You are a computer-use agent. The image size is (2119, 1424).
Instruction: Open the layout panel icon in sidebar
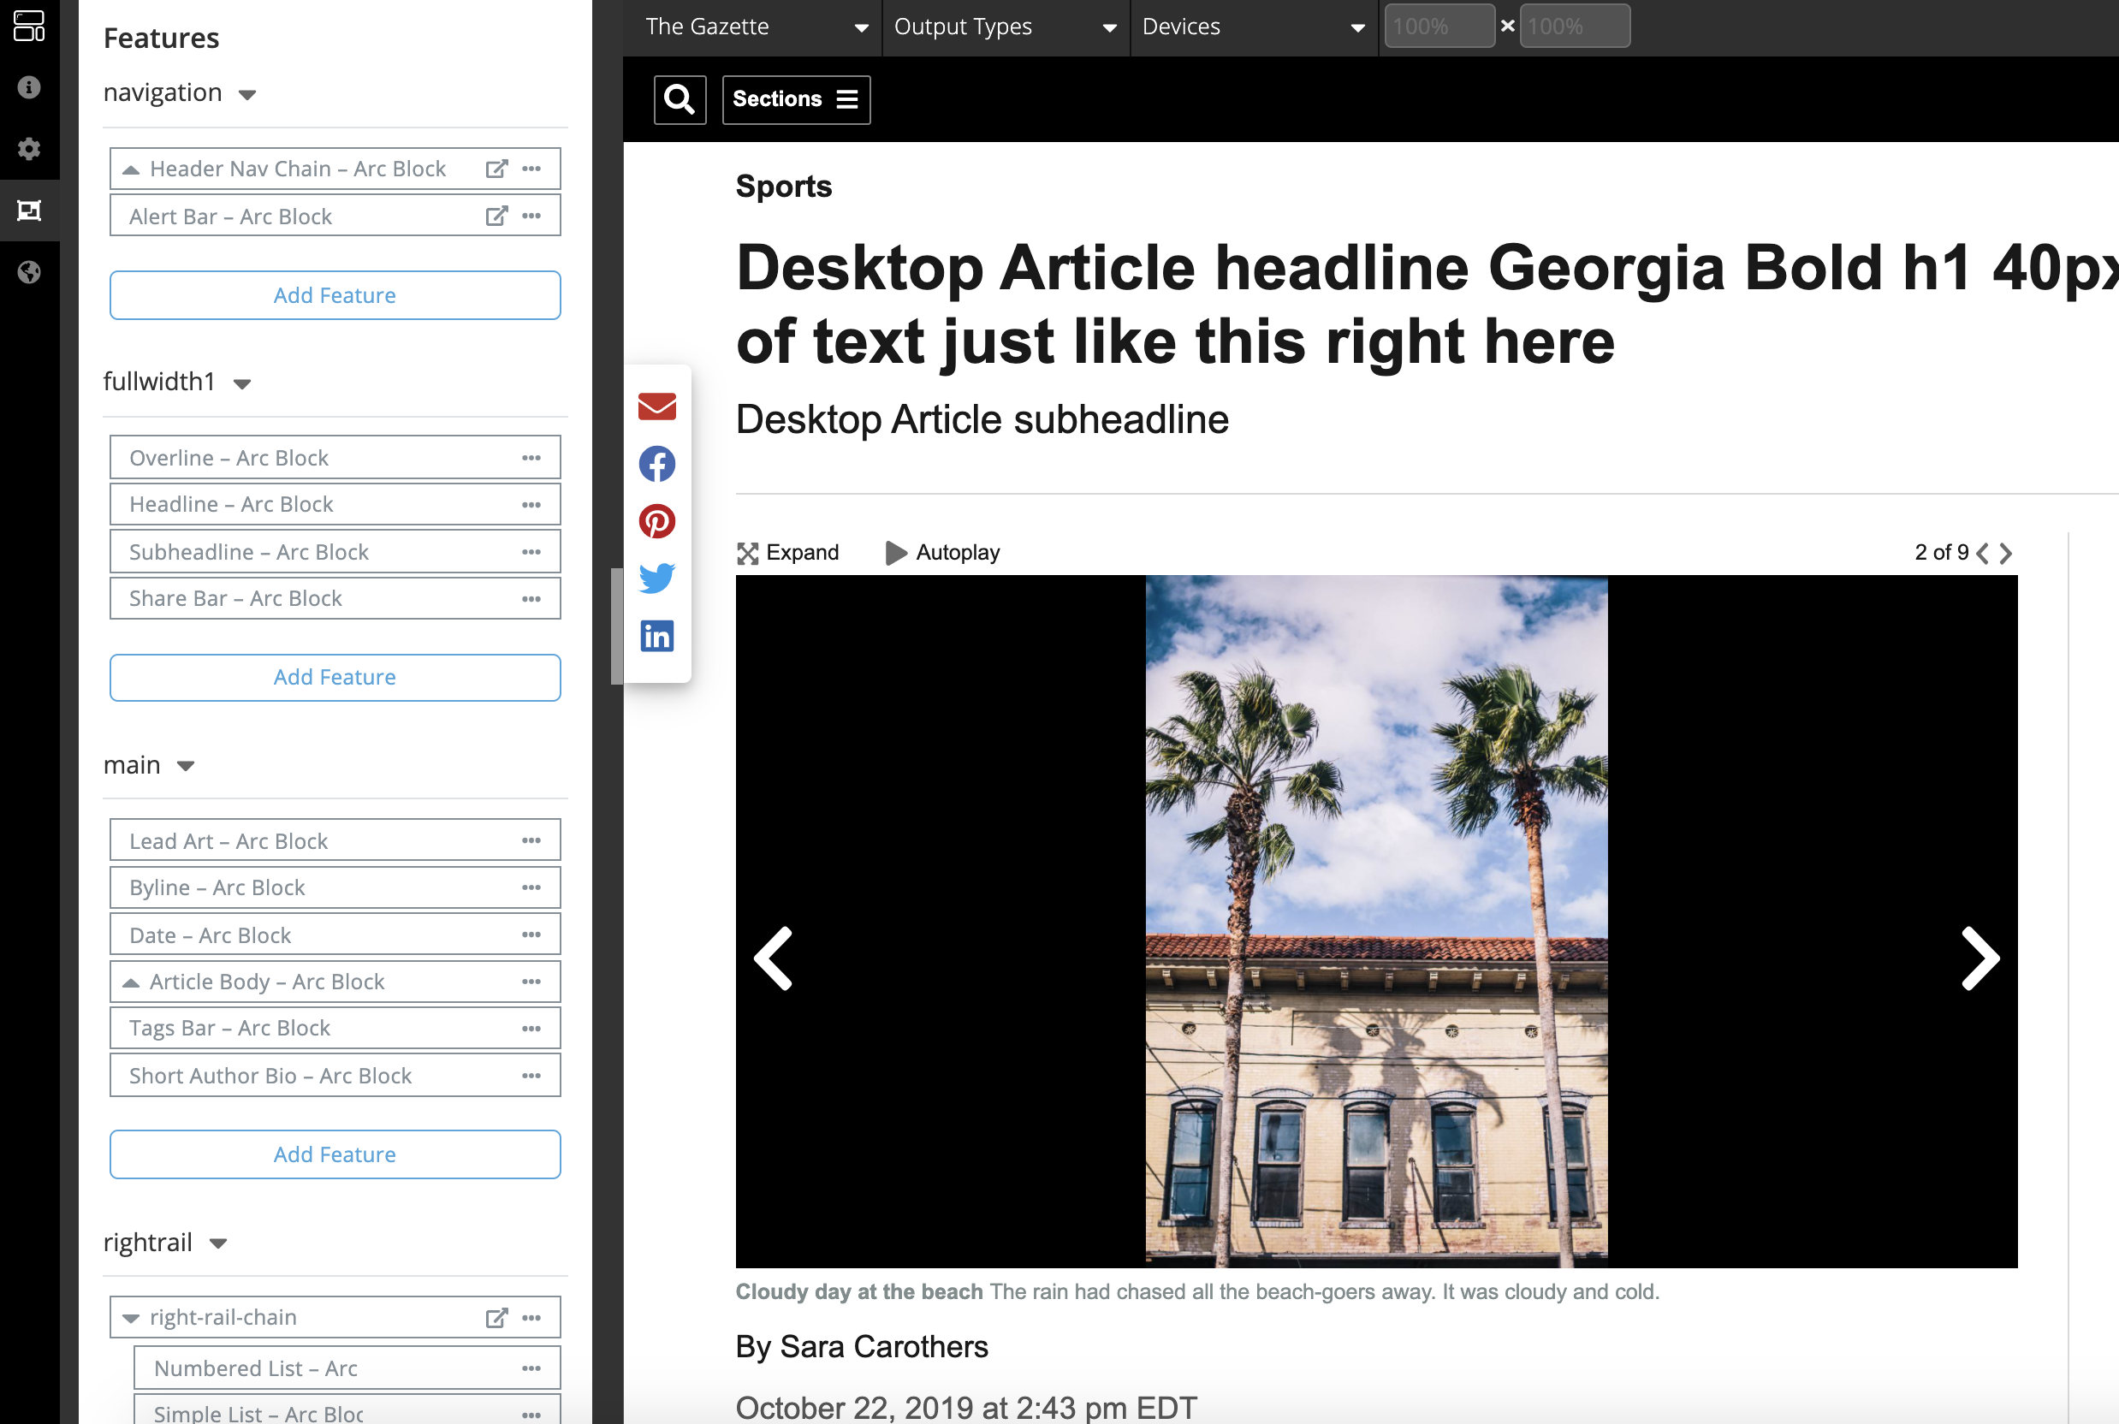click(29, 26)
